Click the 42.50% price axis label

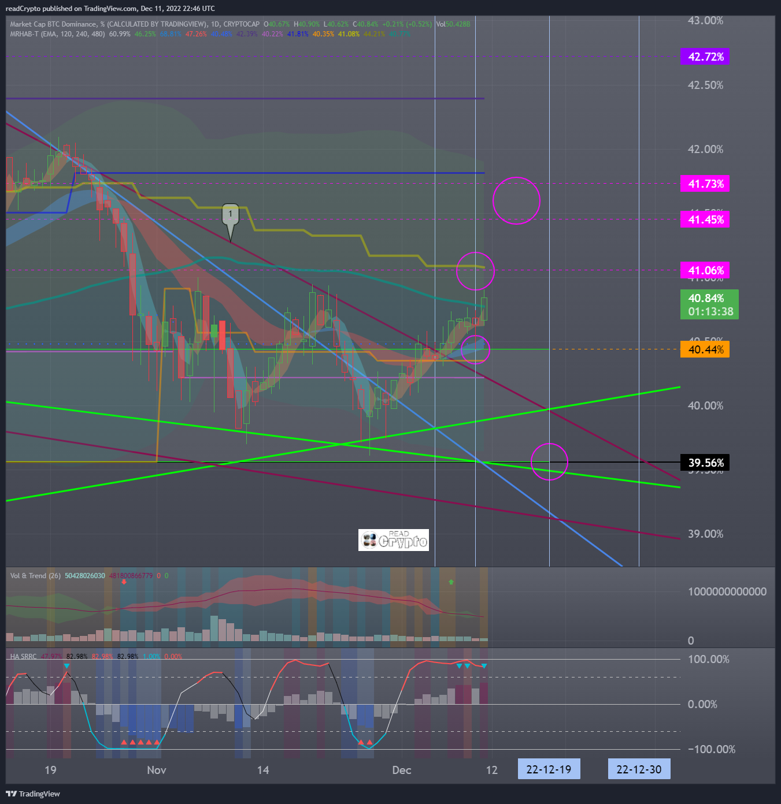pyautogui.click(x=705, y=85)
